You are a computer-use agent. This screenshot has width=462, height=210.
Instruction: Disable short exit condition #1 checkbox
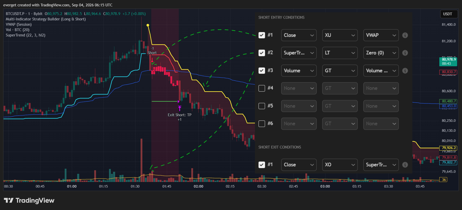tap(262, 165)
